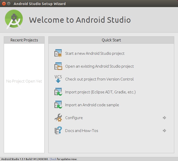Click the Recent Projects header
Image resolution: width=178 pixels, height=161 pixels.
point(24,40)
